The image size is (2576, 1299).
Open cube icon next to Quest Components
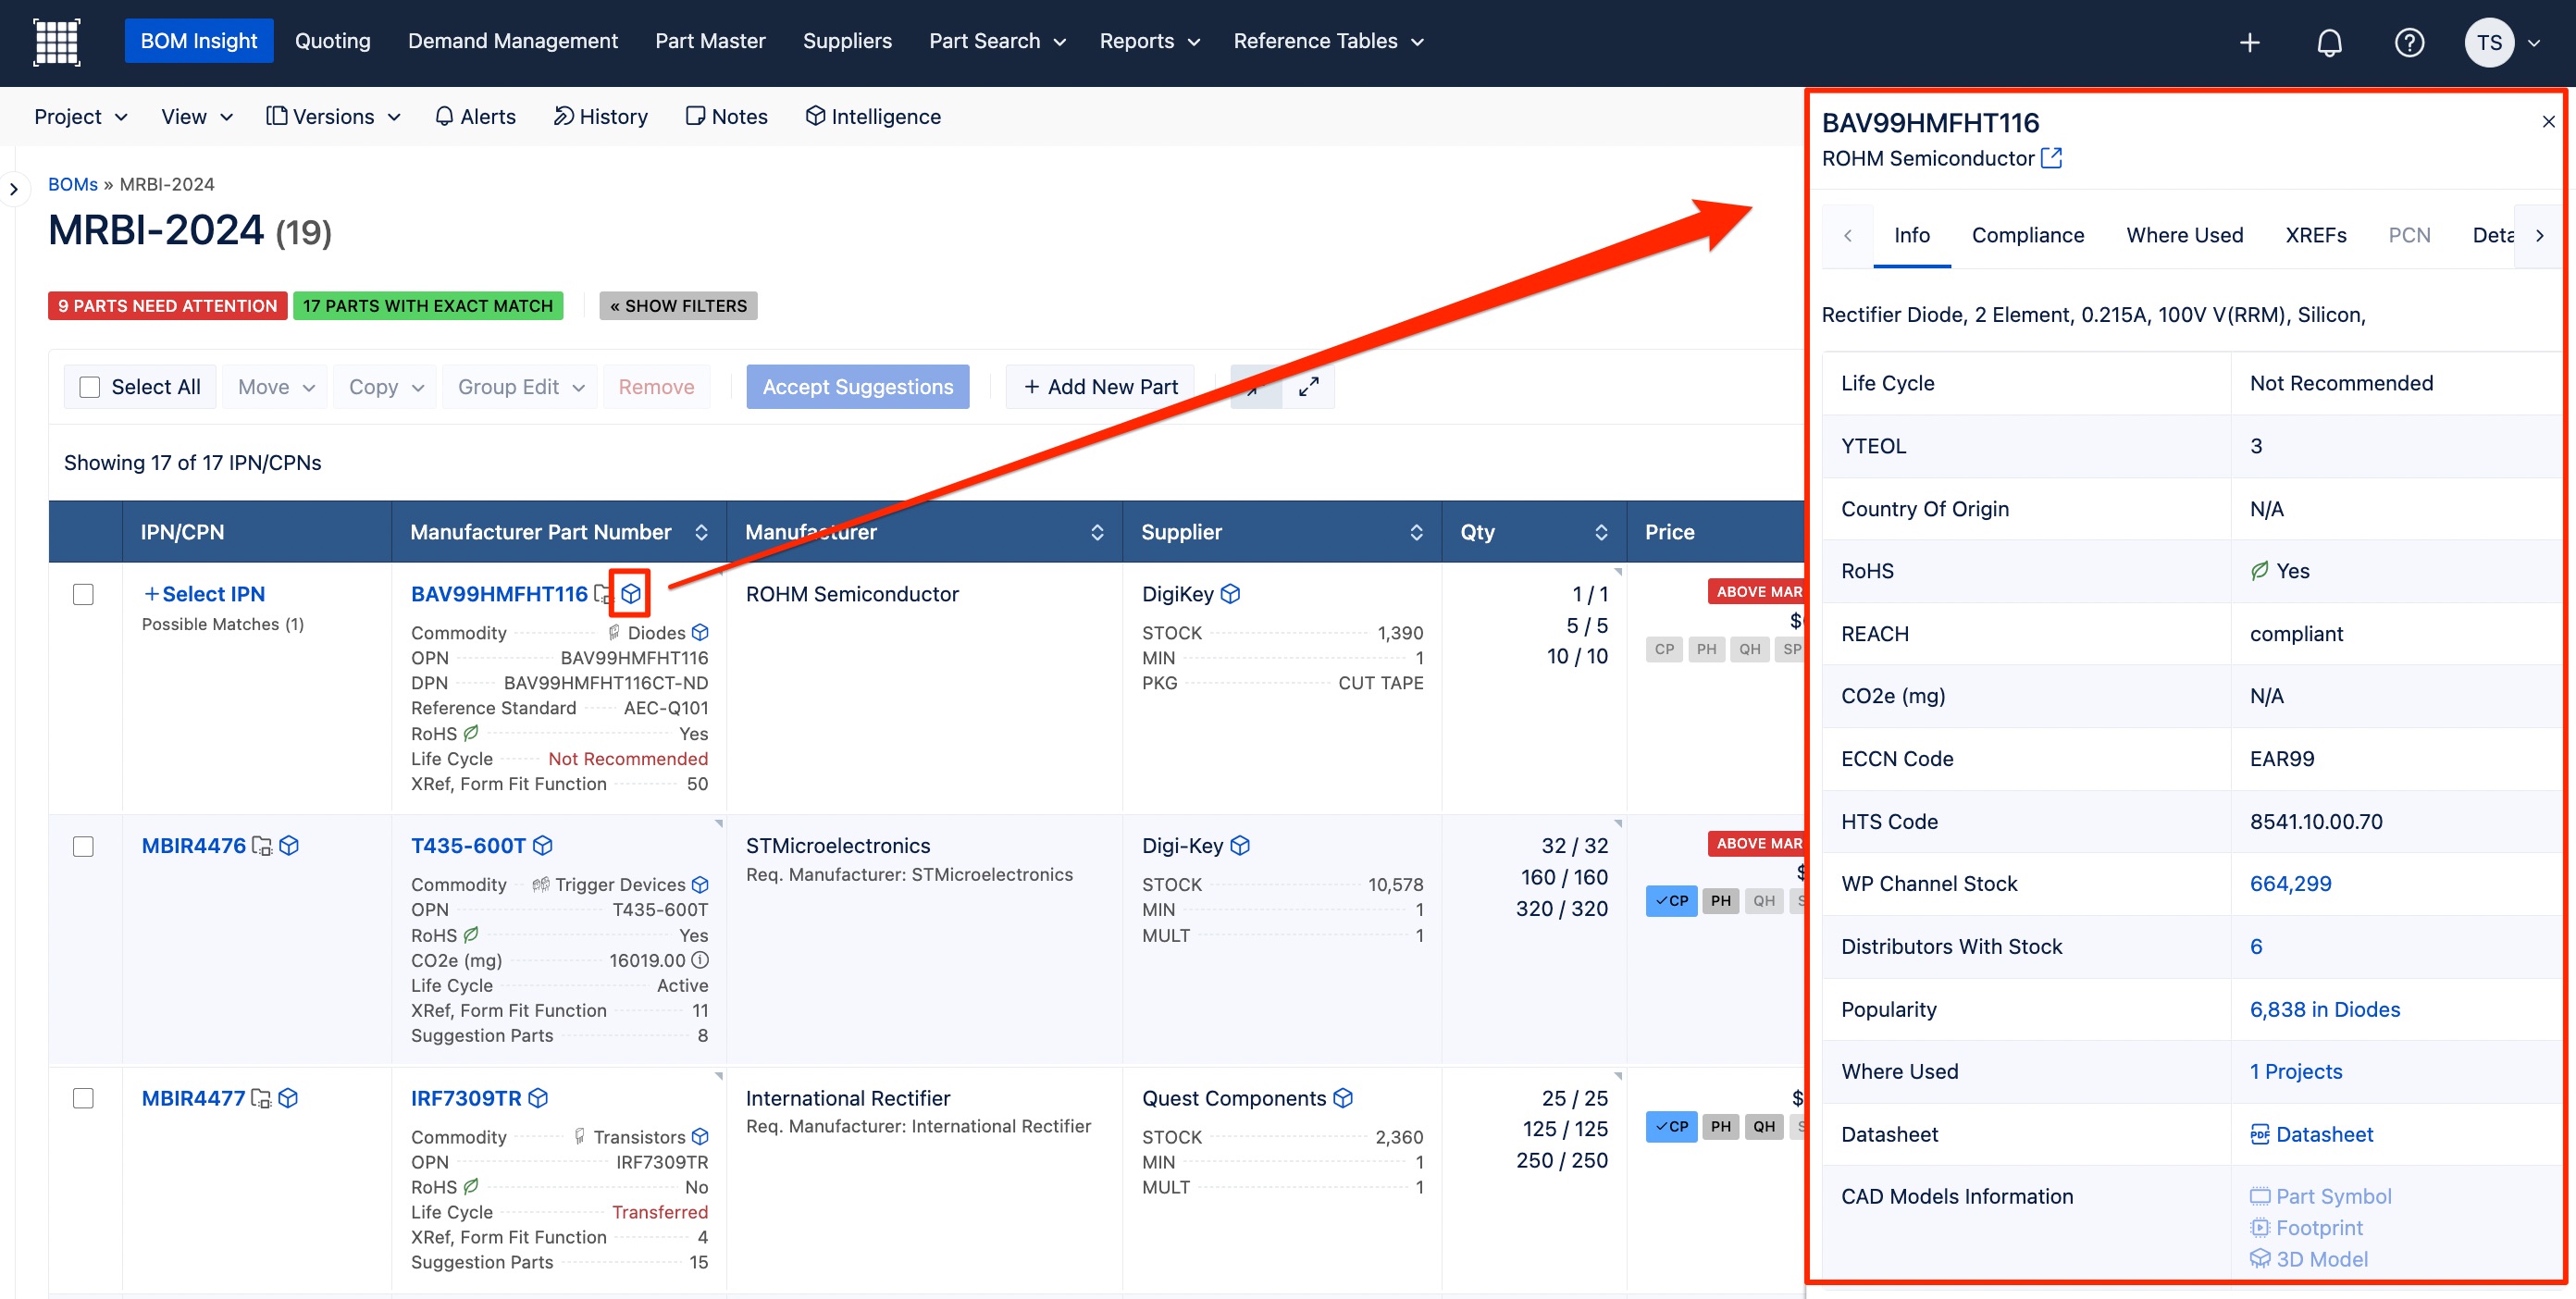[x=1343, y=1098]
